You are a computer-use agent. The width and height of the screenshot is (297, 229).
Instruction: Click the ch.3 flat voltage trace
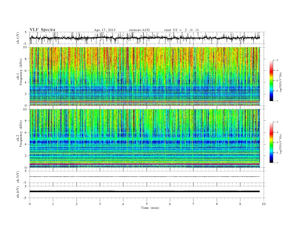[x=144, y=177]
